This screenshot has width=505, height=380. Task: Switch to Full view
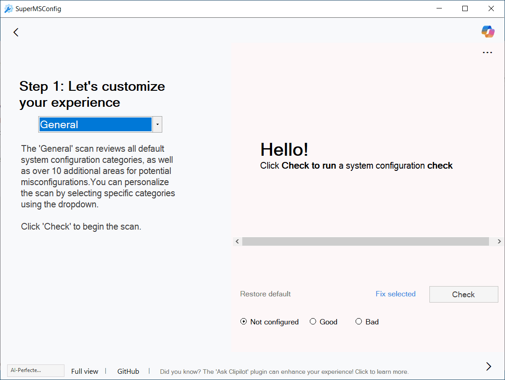(x=84, y=371)
